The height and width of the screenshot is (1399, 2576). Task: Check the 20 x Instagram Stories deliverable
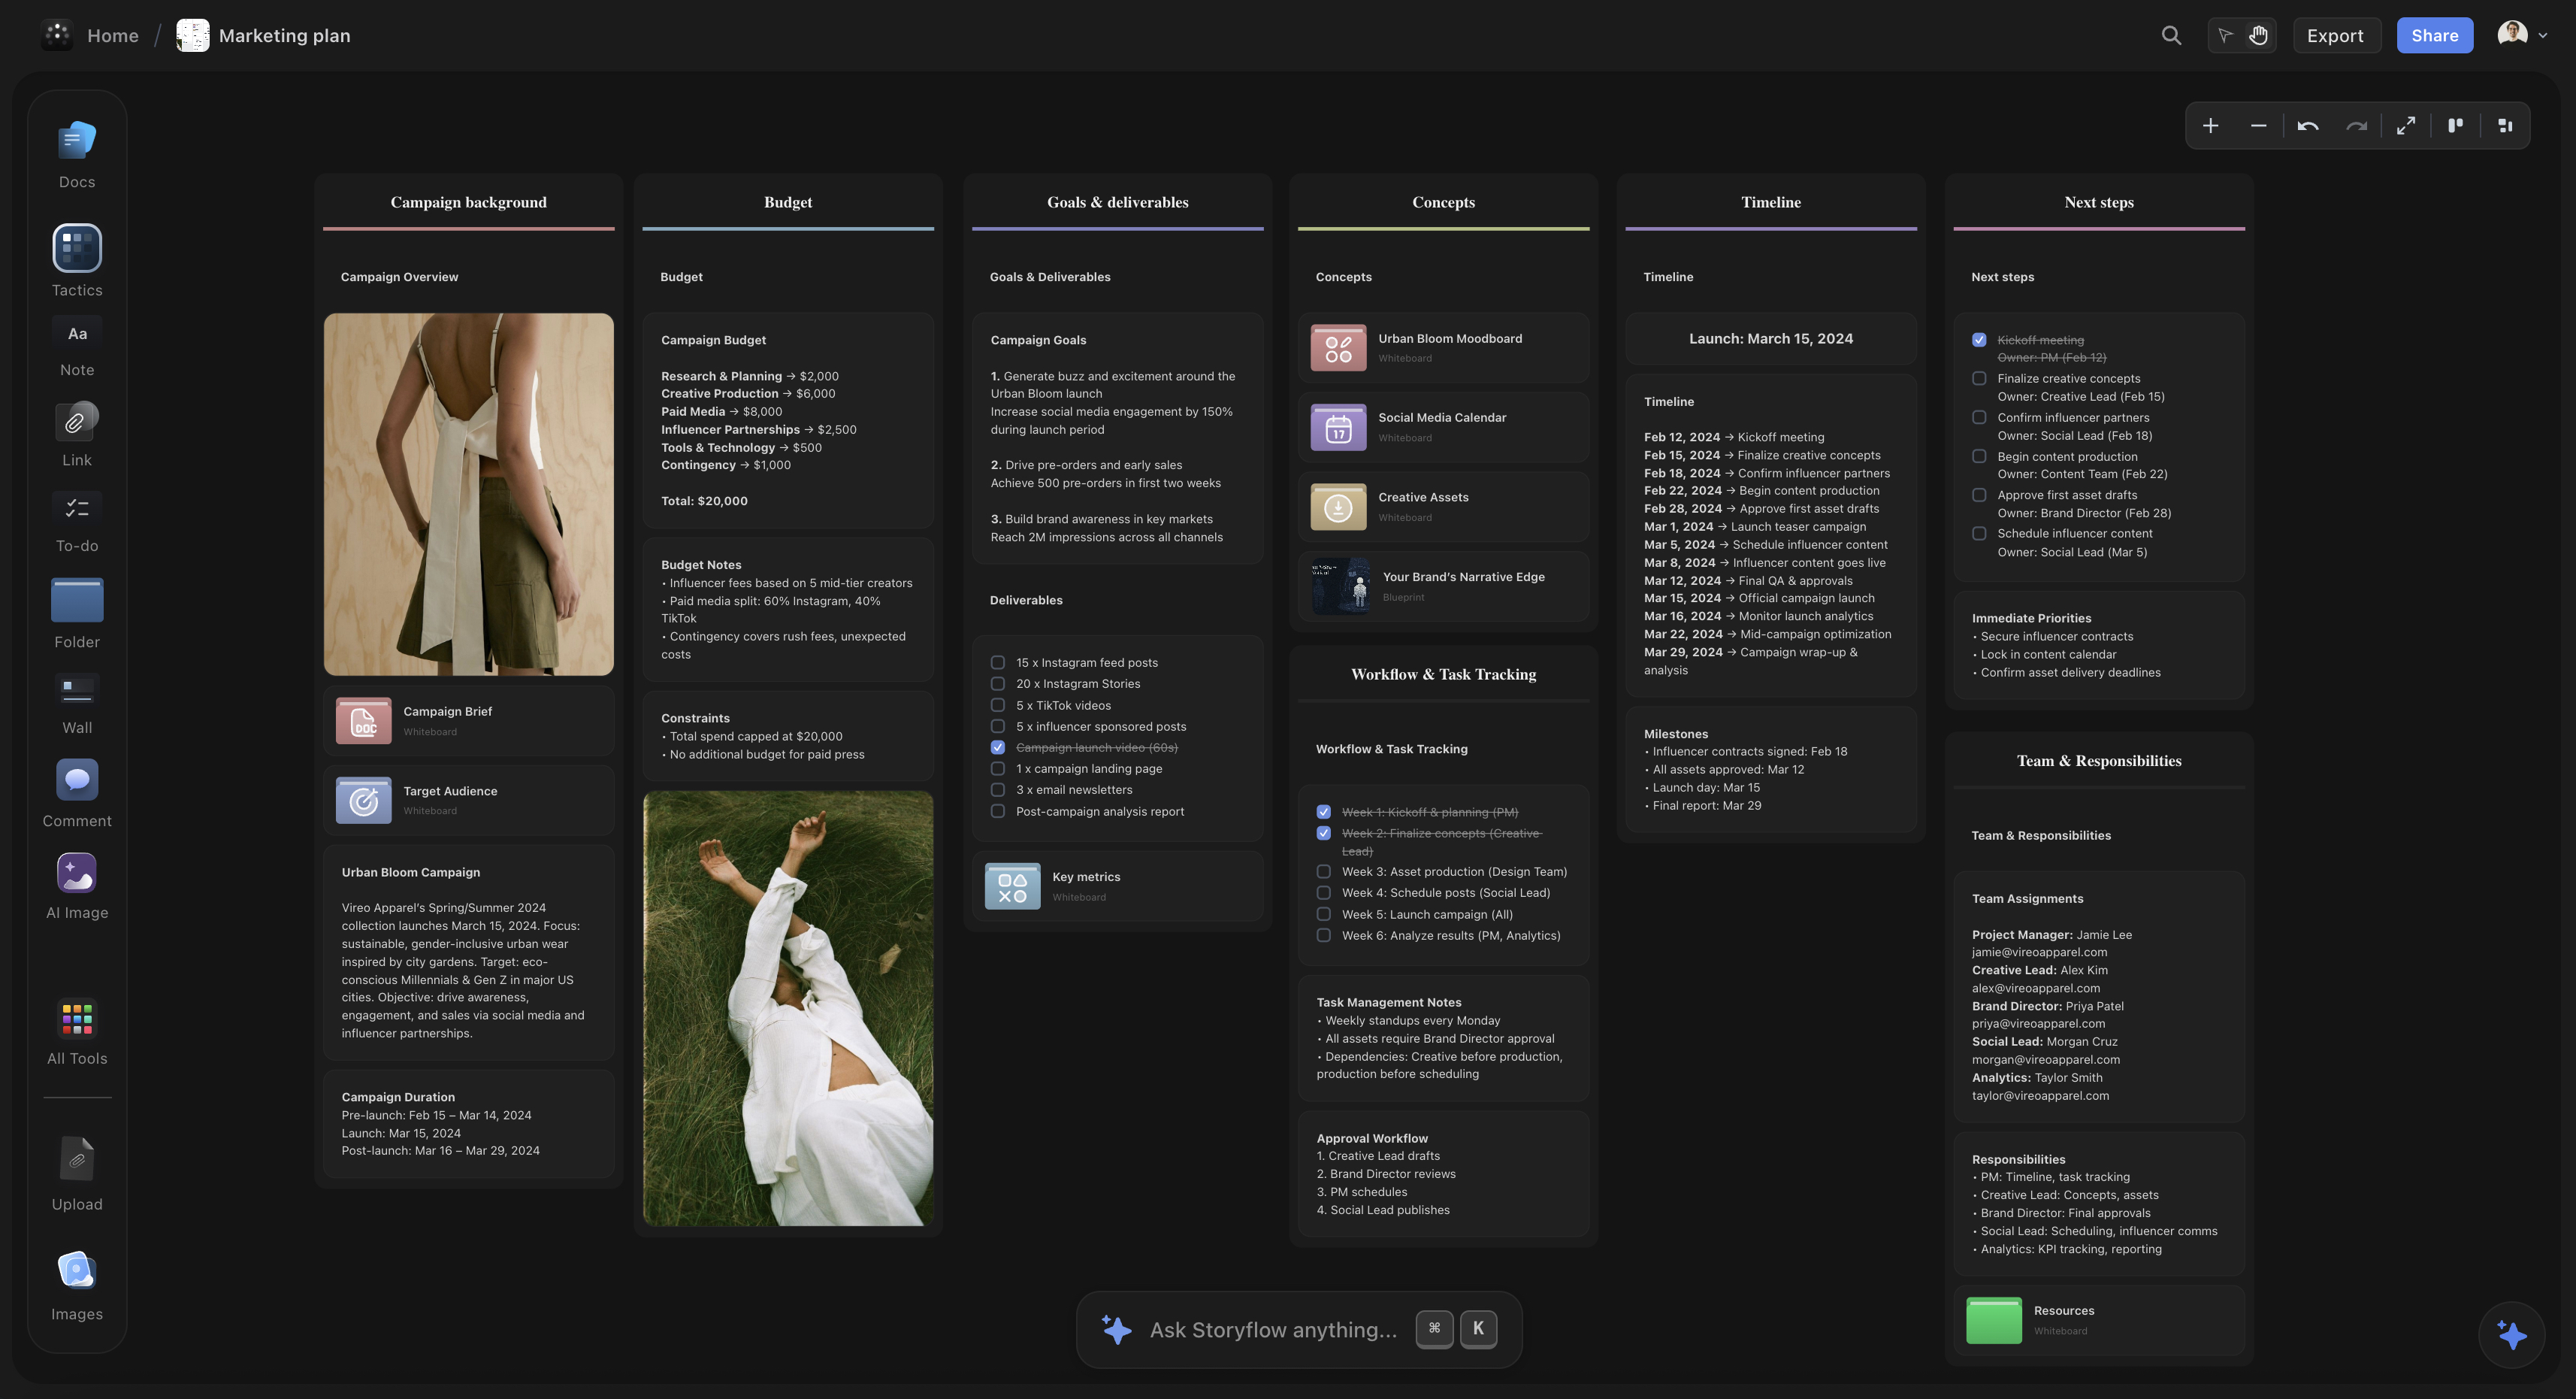tap(997, 683)
